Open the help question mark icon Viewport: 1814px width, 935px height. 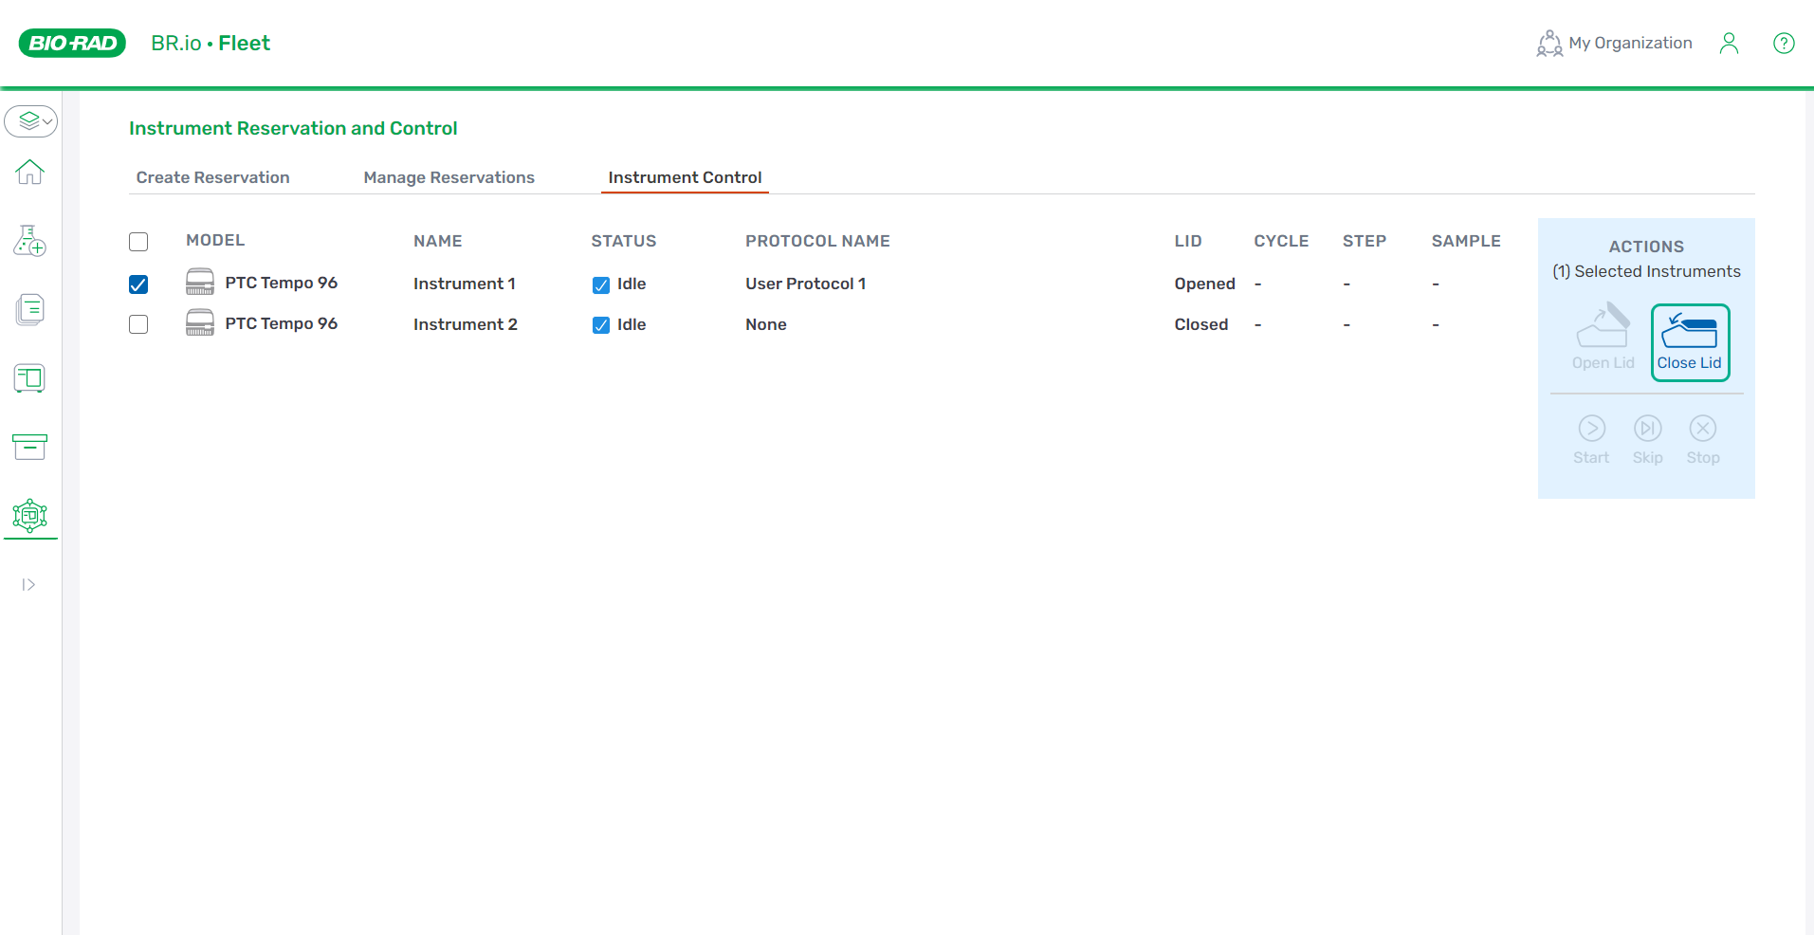(1784, 44)
